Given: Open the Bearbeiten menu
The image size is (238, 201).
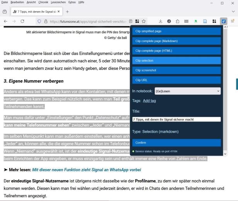Looking at the screenshot, I should point(17,2).
